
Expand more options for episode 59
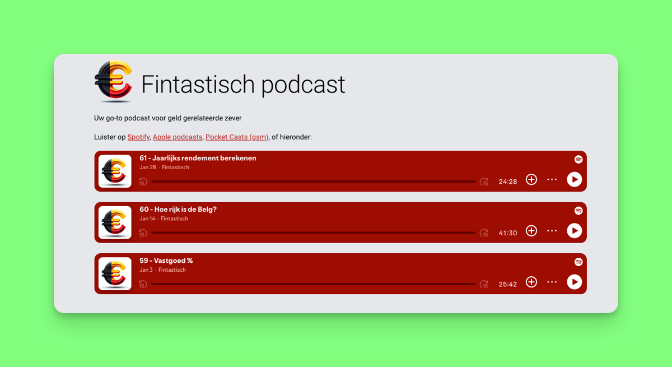tap(552, 282)
